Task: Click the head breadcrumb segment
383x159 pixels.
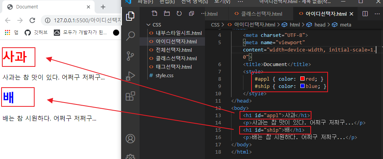Action: pos(316,25)
